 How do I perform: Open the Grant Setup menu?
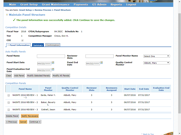[x=29, y=4]
